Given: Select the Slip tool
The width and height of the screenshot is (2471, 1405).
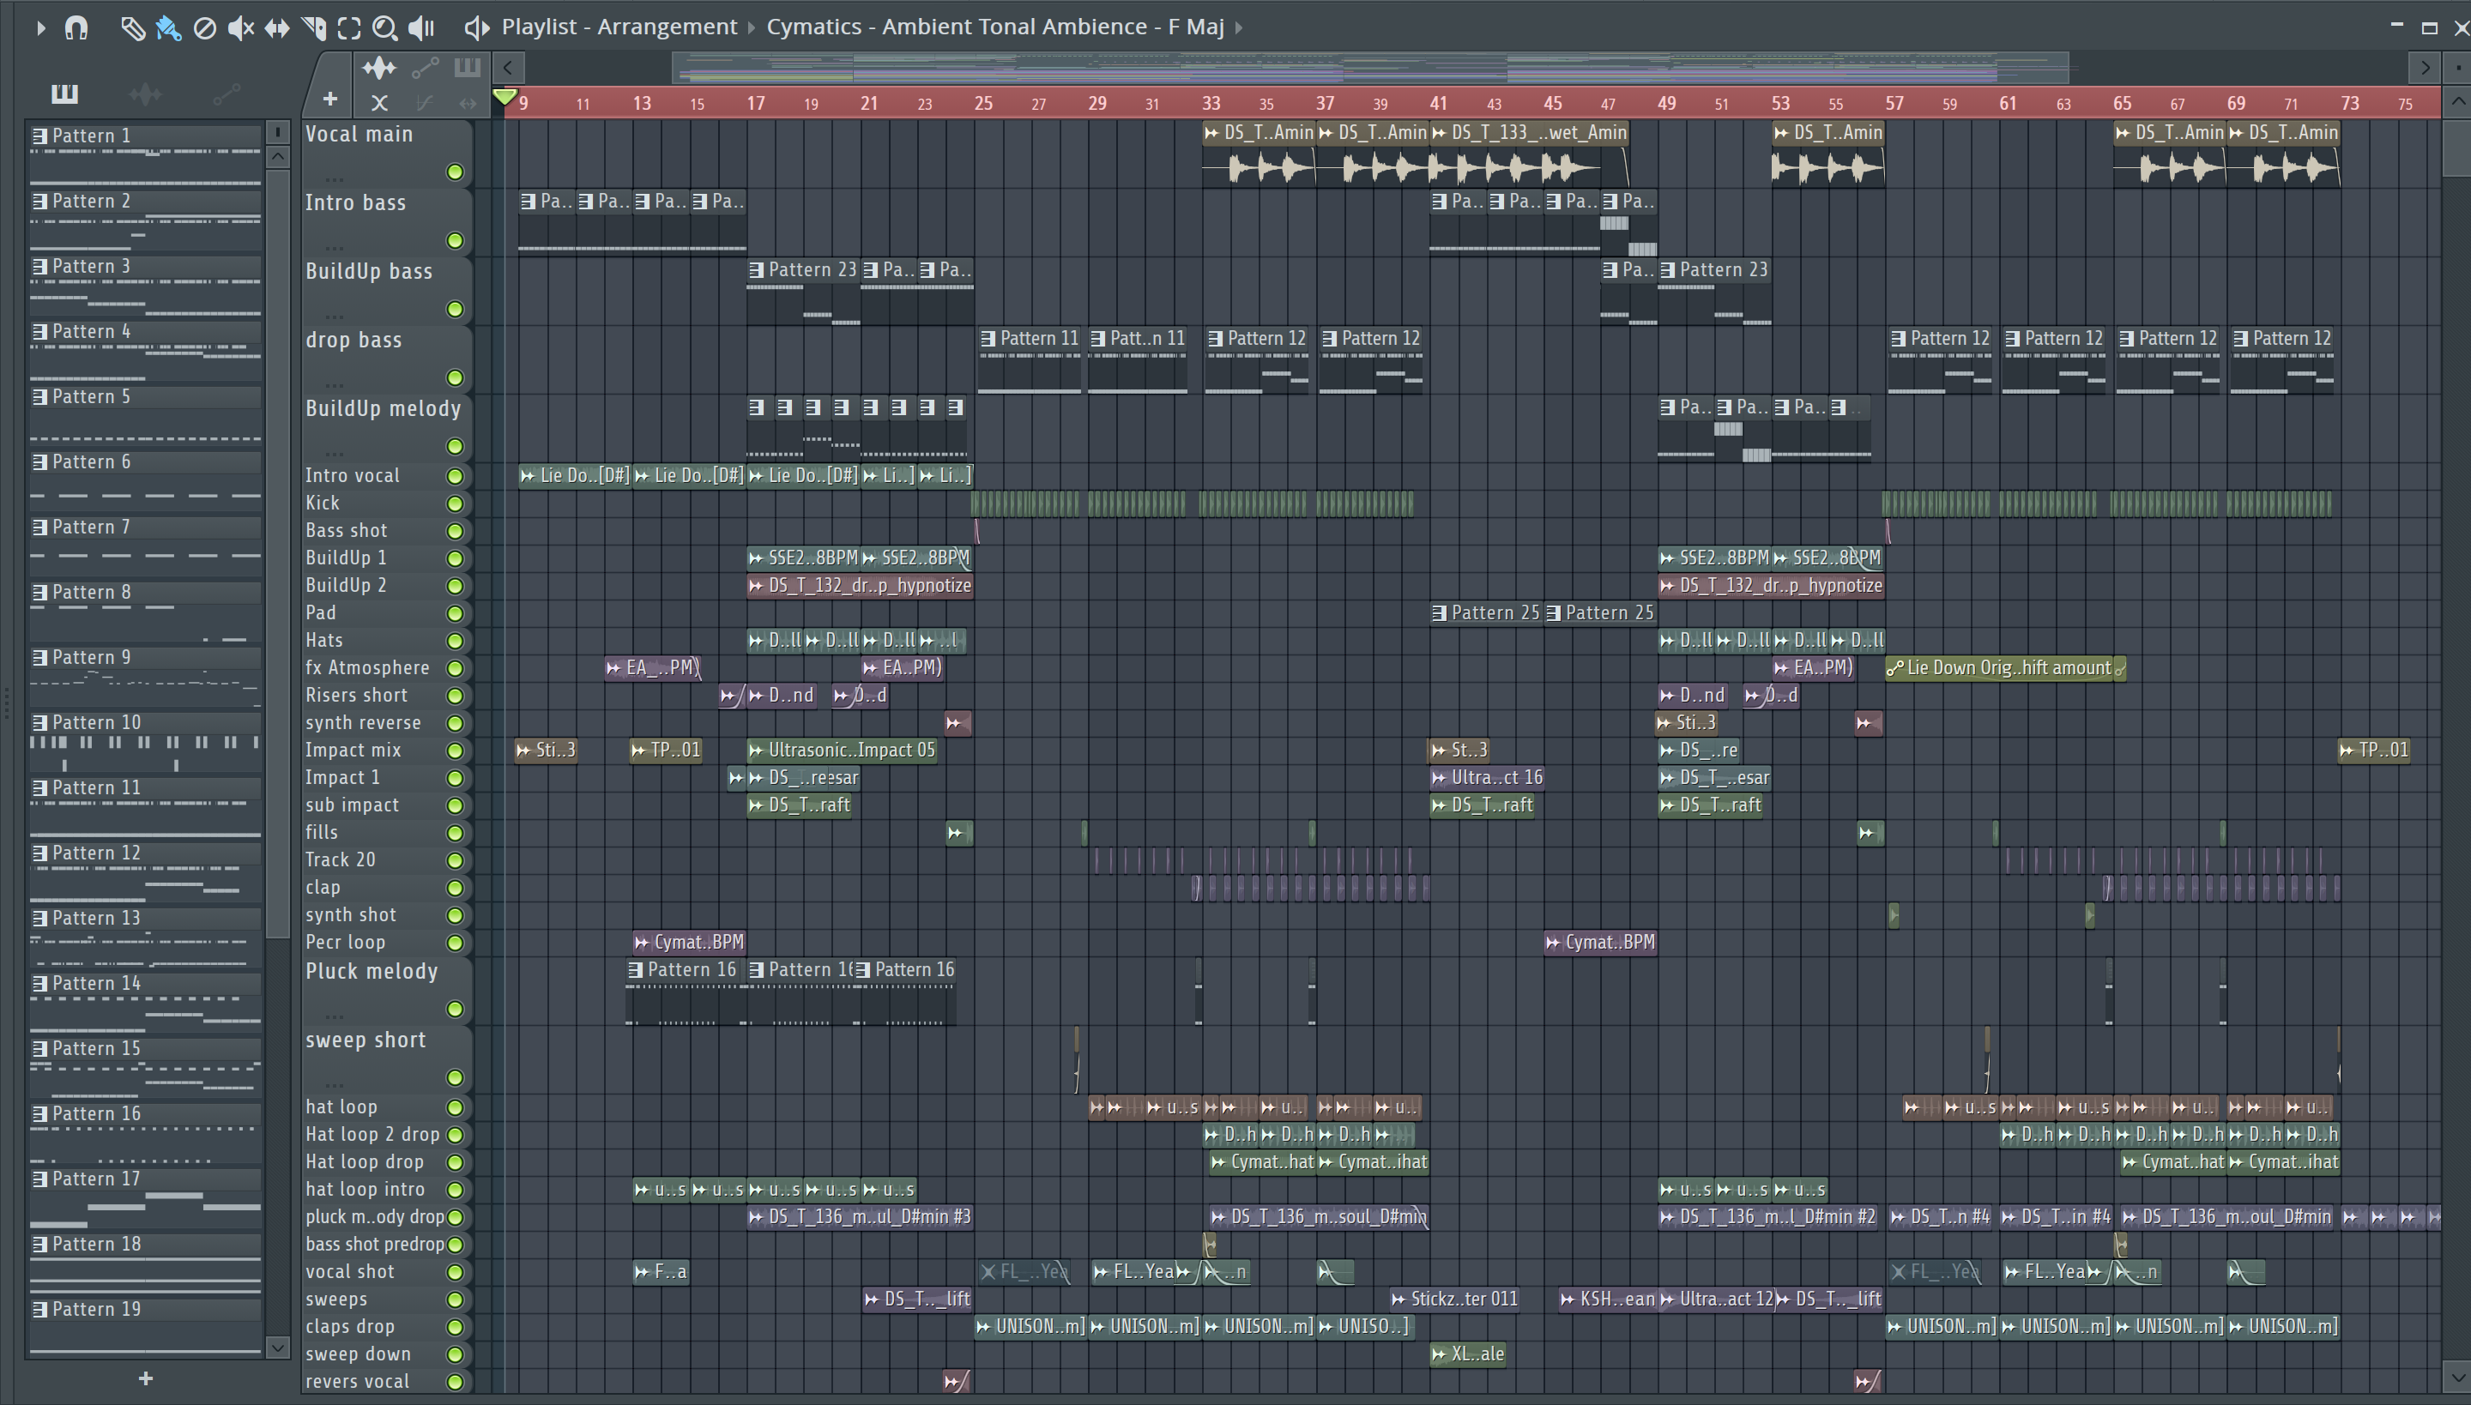Looking at the screenshot, I should [x=277, y=28].
